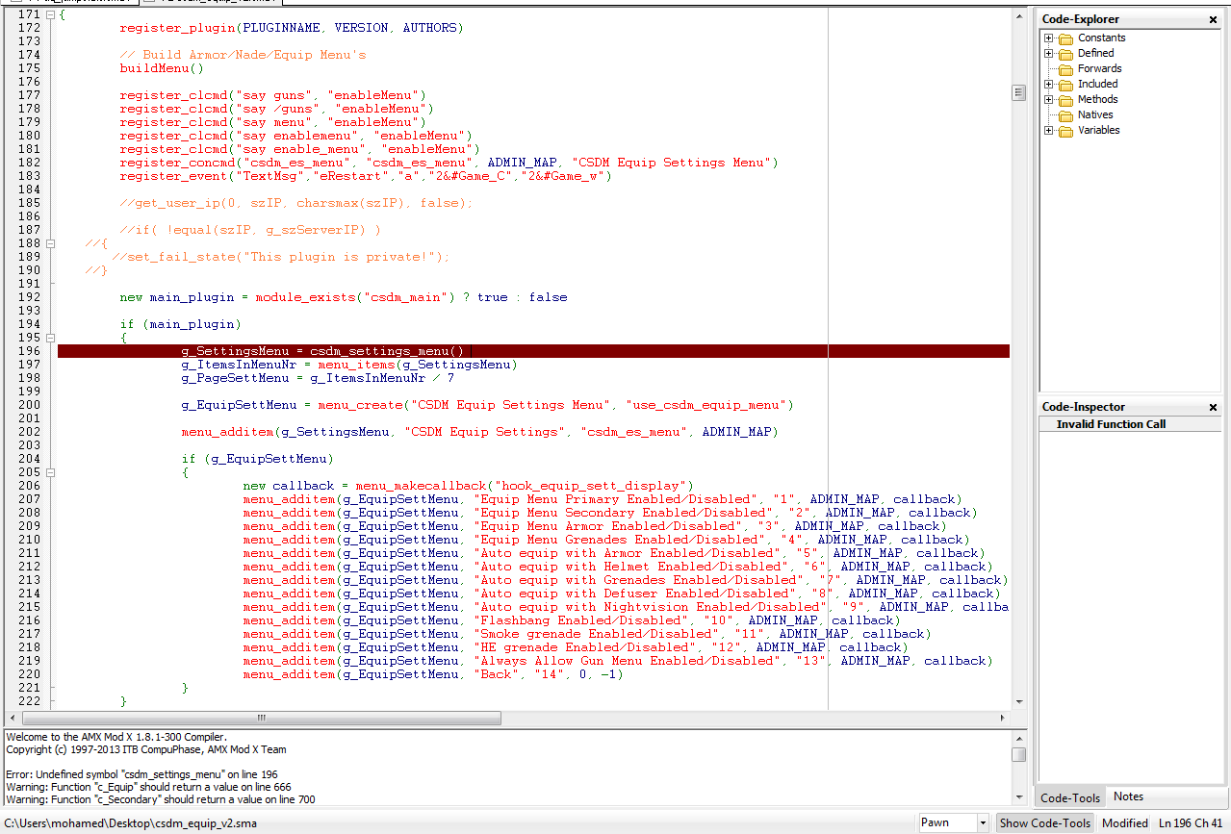Select the Variables label in Code-Explorer
This screenshot has width=1231, height=834.
click(x=1098, y=131)
